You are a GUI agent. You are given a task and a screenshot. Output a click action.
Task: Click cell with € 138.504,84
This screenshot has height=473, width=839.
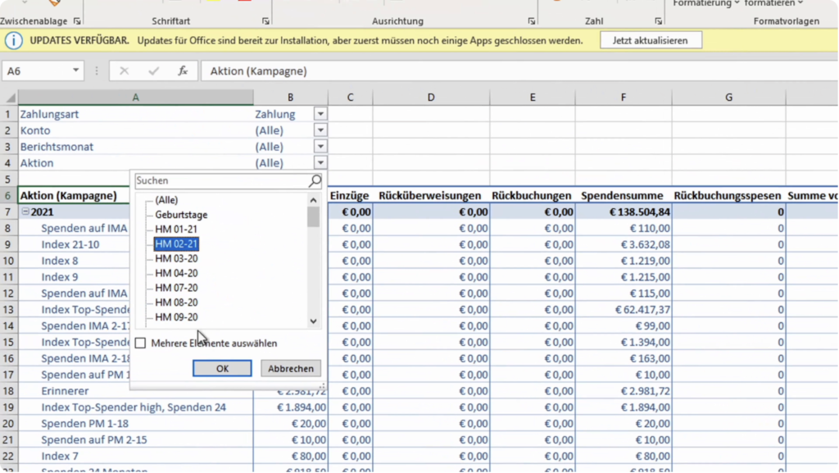[624, 211]
